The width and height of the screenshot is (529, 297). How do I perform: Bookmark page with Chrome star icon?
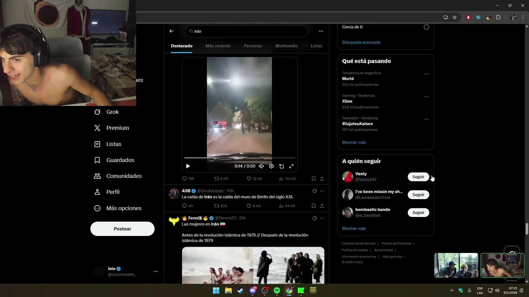click(455, 17)
